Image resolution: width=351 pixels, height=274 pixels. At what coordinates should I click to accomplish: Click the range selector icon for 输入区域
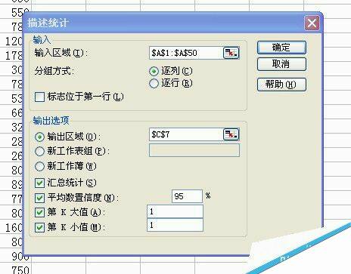(x=231, y=53)
